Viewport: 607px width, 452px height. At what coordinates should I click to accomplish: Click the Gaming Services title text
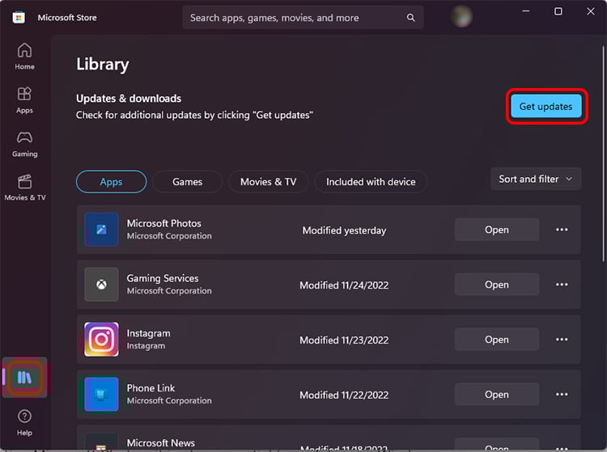(163, 278)
